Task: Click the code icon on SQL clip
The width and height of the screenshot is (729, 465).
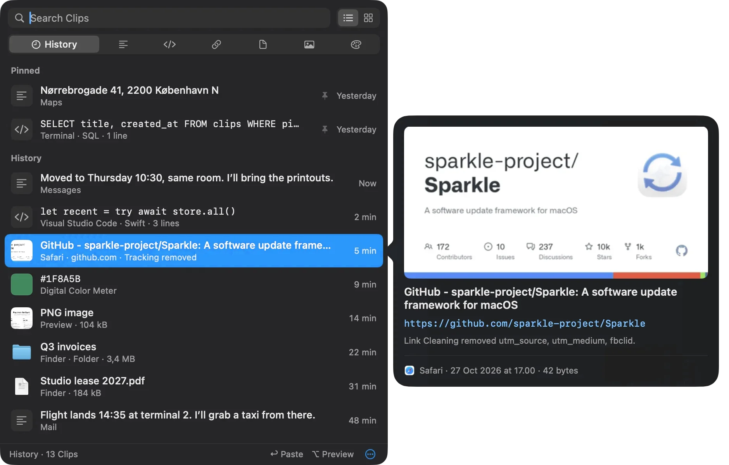Action: pos(22,129)
